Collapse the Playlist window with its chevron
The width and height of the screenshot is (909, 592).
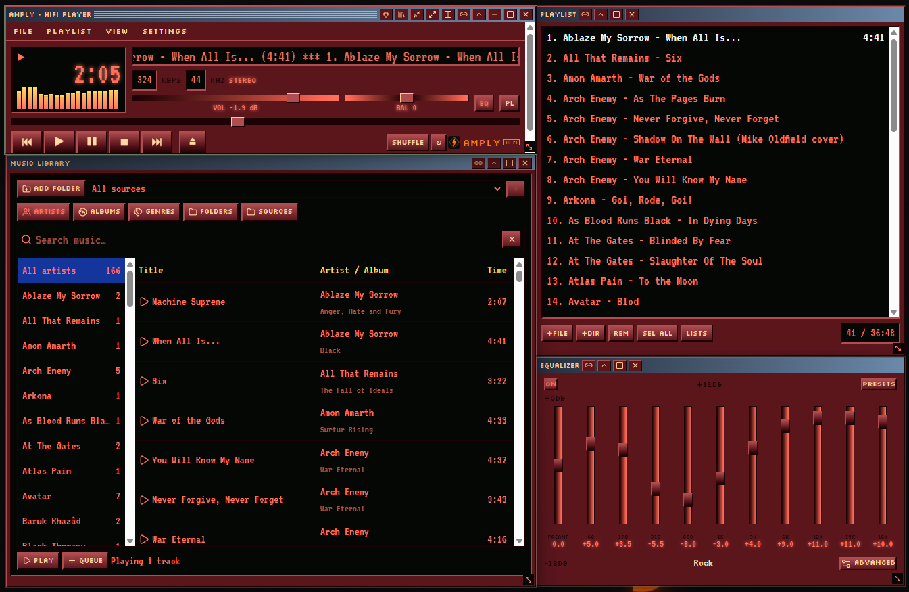(x=601, y=14)
